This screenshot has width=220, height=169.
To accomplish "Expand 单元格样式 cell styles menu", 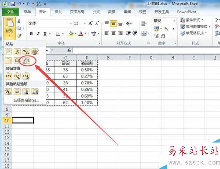I will click(194, 33).
